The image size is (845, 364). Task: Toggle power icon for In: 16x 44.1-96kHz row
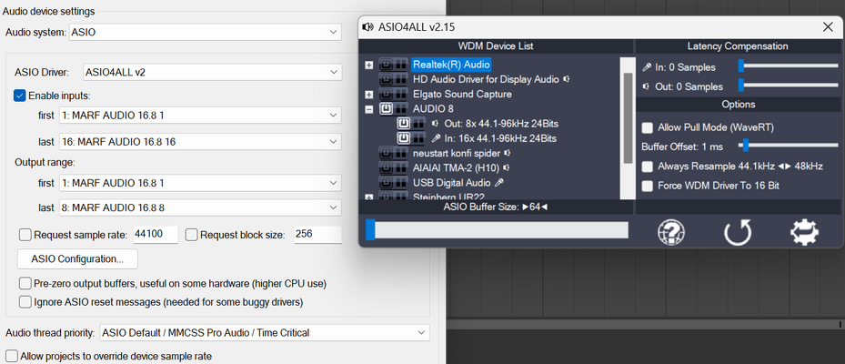click(x=404, y=138)
